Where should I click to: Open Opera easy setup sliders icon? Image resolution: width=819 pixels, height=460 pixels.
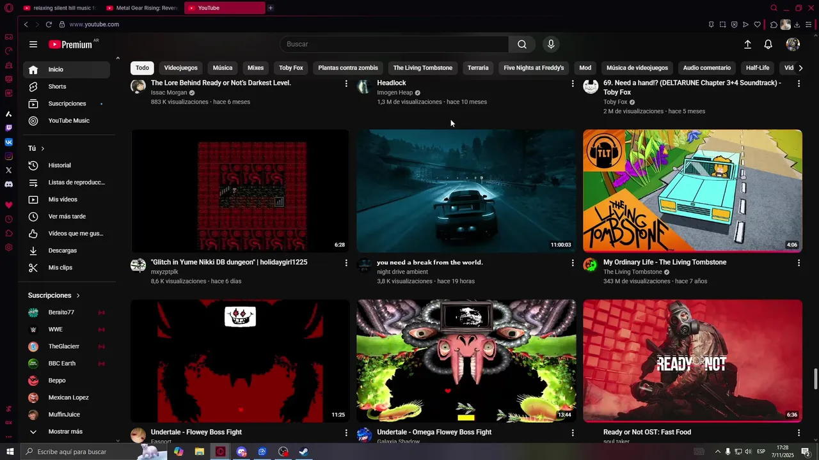(809, 24)
